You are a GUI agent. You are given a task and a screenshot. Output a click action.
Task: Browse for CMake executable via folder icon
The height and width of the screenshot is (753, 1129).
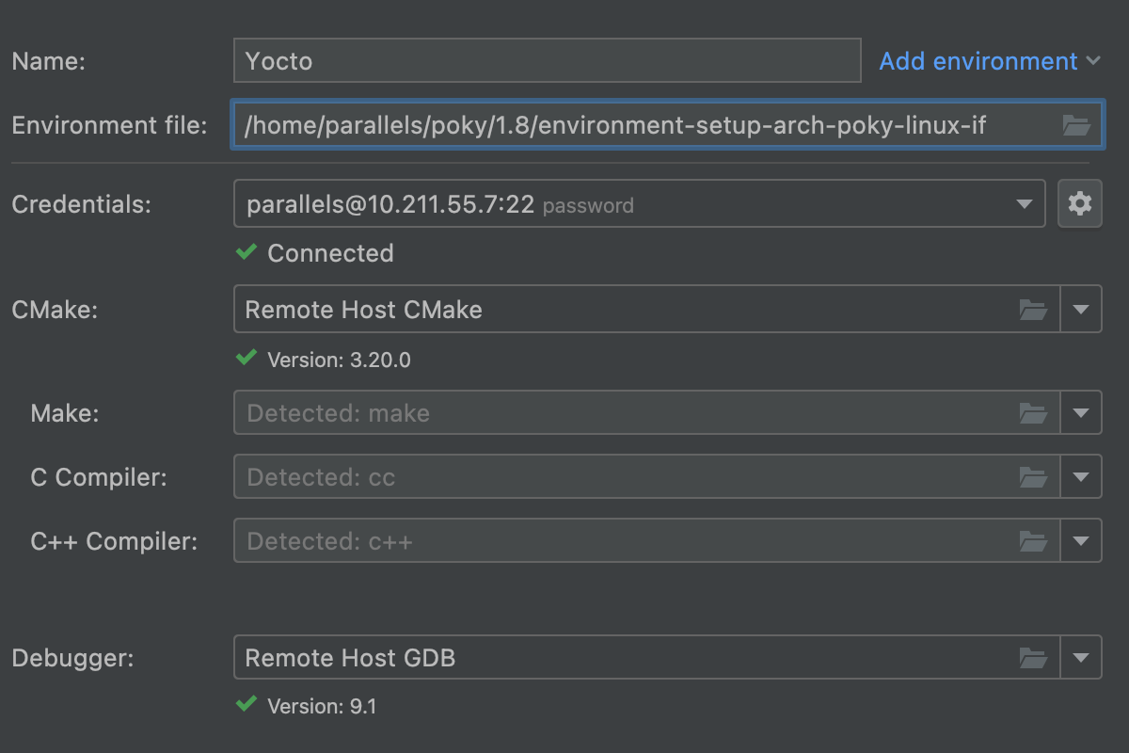[x=1033, y=310]
